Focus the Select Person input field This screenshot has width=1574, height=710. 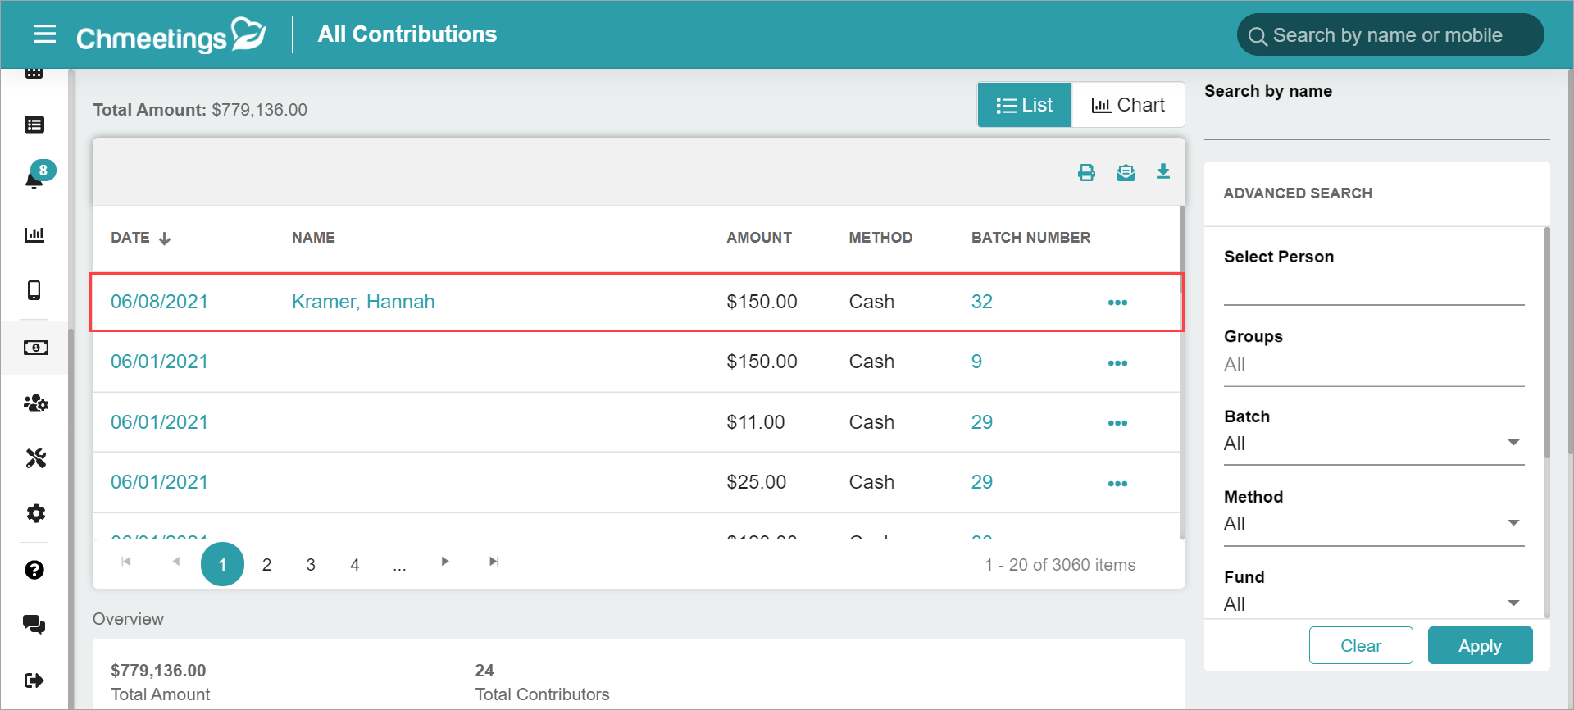pyautogui.click(x=1374, y=289)
